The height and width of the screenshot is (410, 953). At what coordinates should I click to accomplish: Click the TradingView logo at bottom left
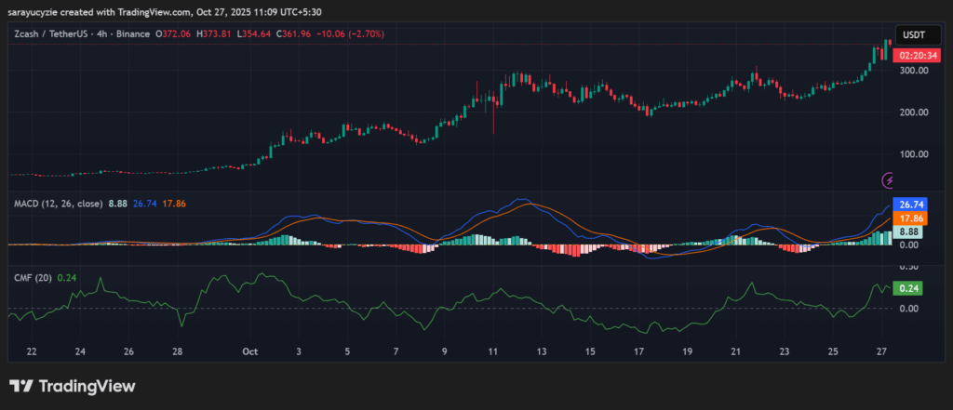(73, 386)
